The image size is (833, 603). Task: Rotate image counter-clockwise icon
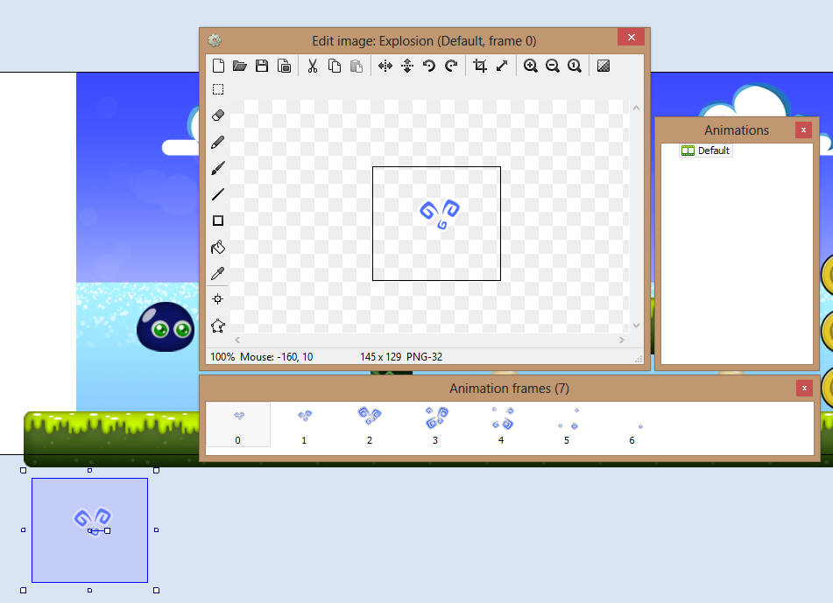429,66
